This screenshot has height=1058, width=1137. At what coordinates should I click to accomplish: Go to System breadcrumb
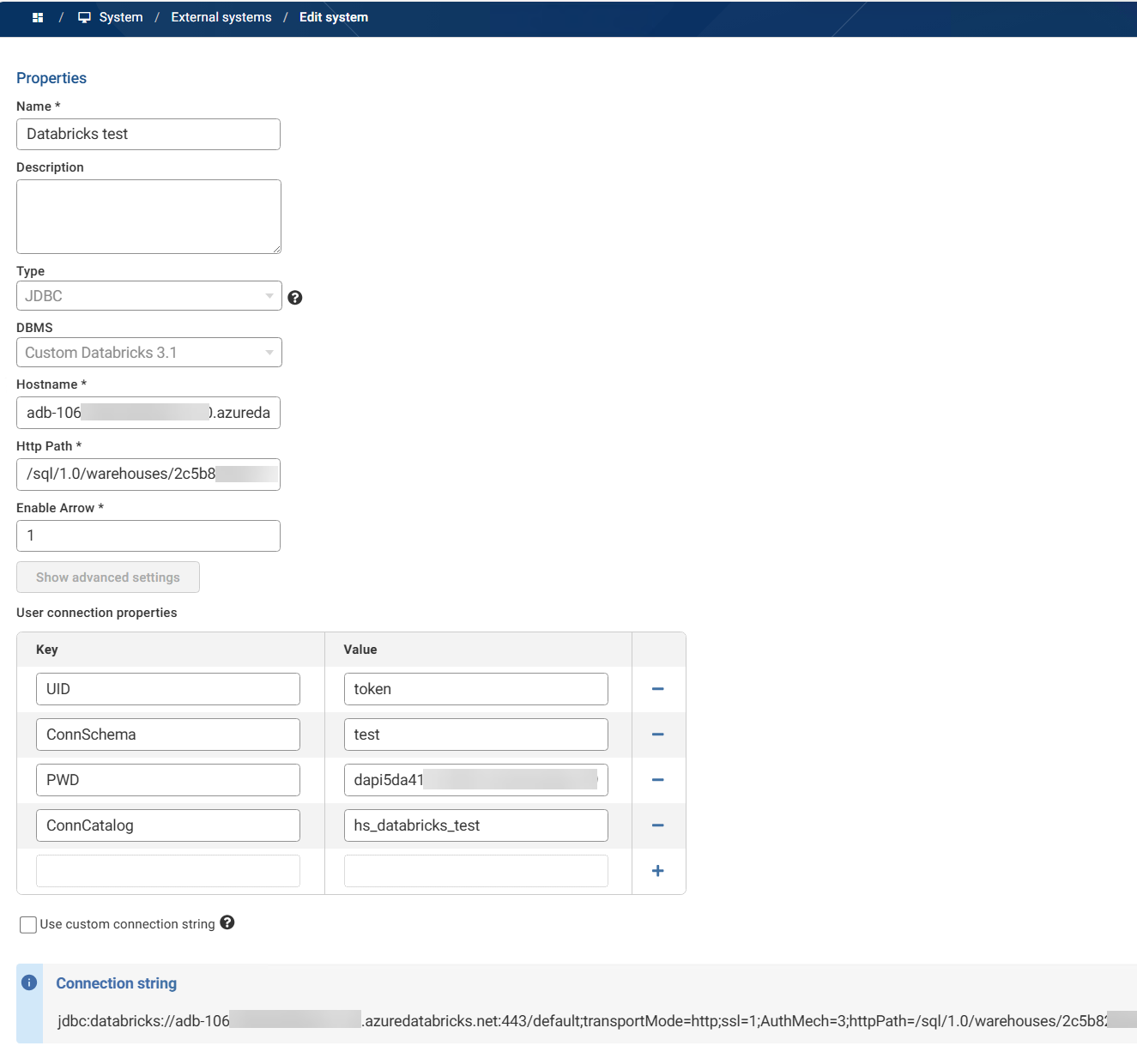121,17
